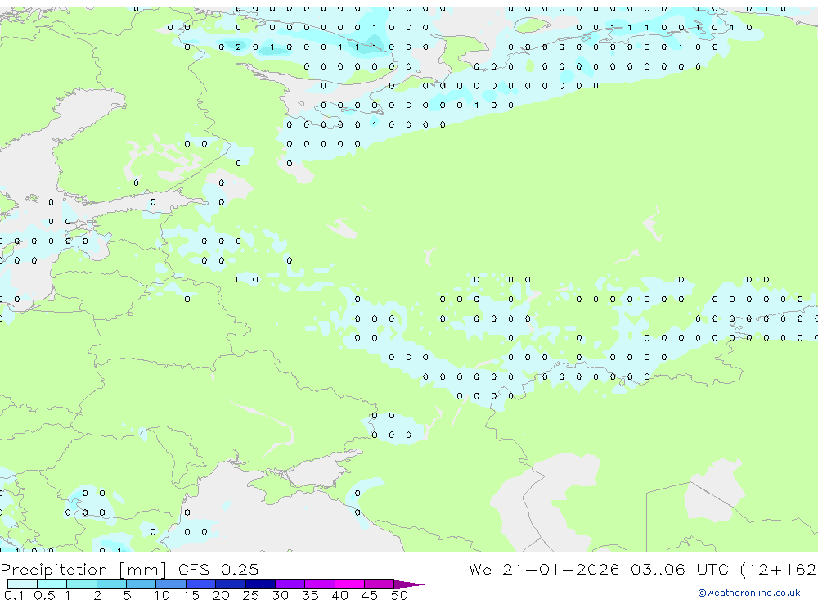Select the 2–5 mm legend swatch
This screenshot has width=818, height=600.
pos(111,584)
